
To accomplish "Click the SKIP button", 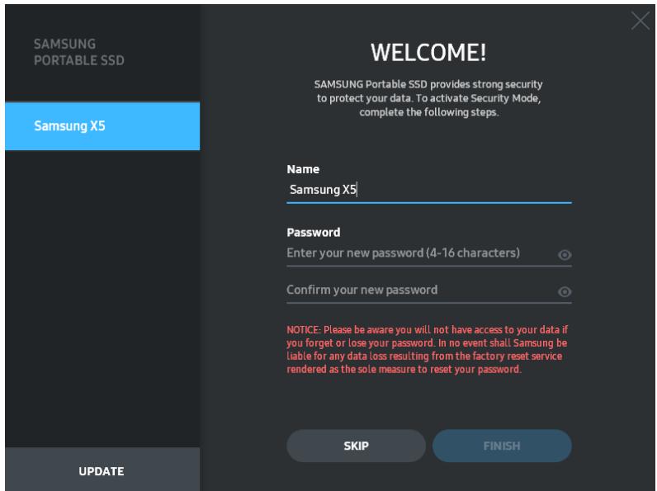I will tap(357, 446).
